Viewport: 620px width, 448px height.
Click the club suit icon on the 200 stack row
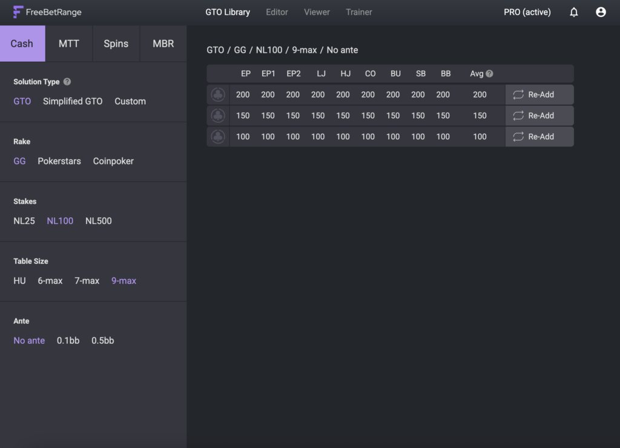217,94
